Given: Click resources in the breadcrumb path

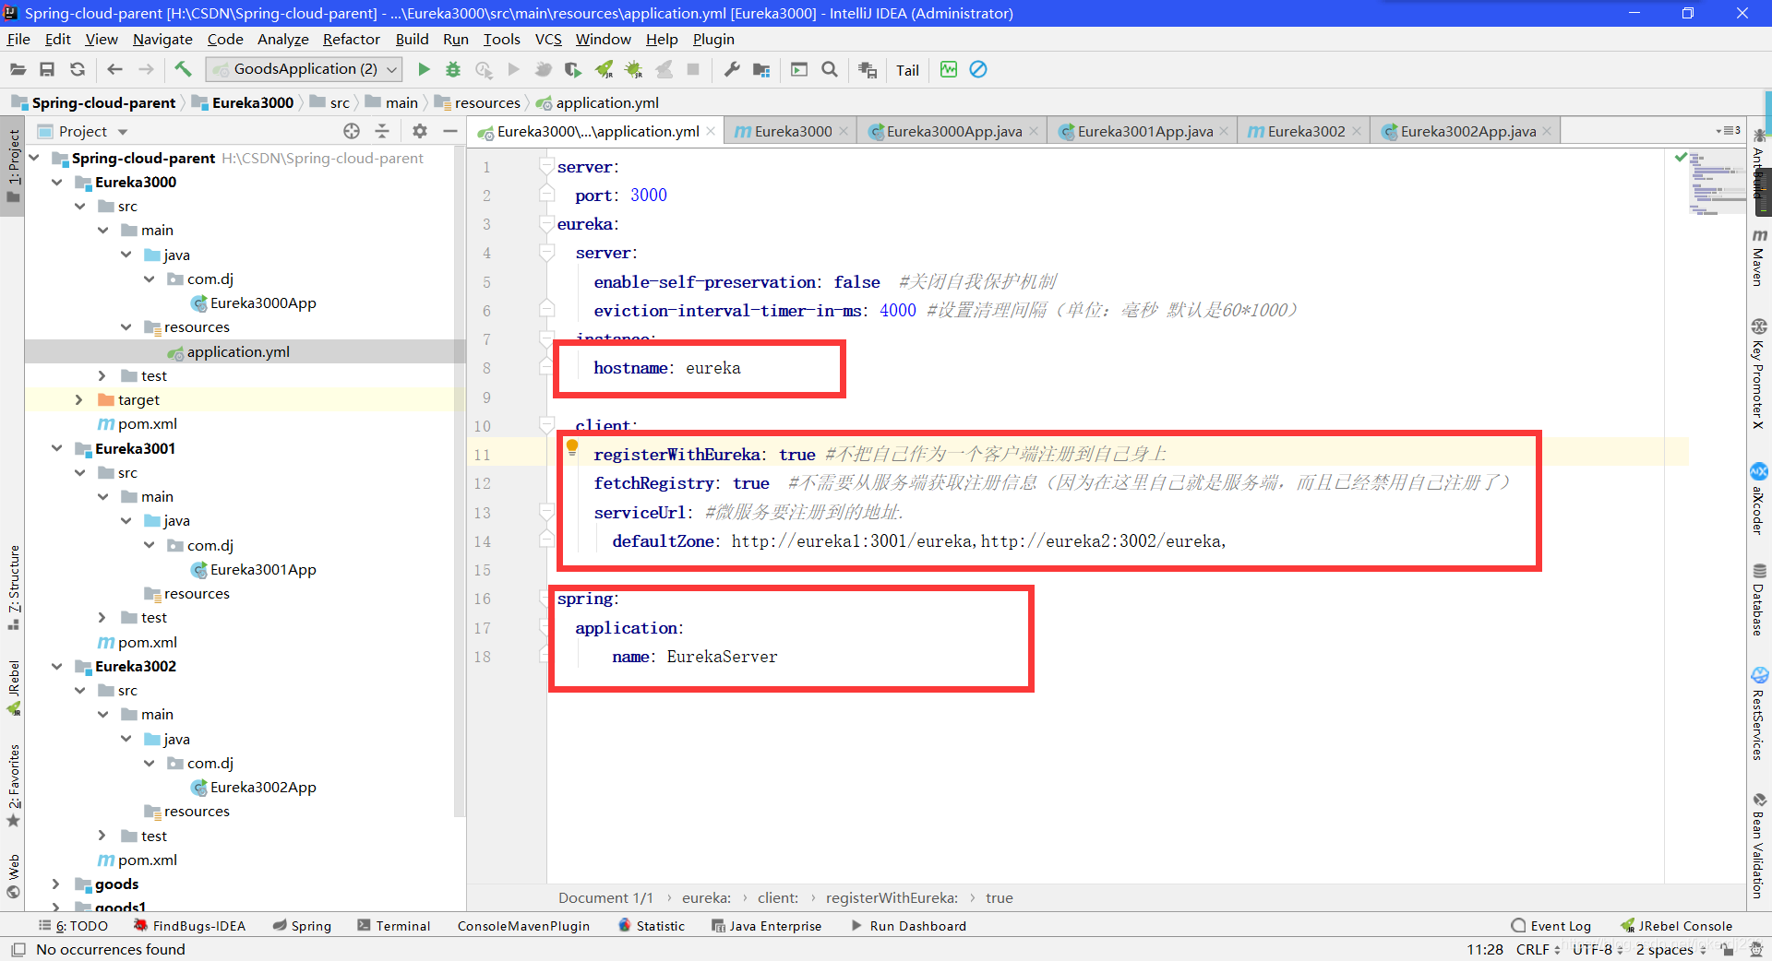Looking at the screenshot, I should [x=477, y=102].
